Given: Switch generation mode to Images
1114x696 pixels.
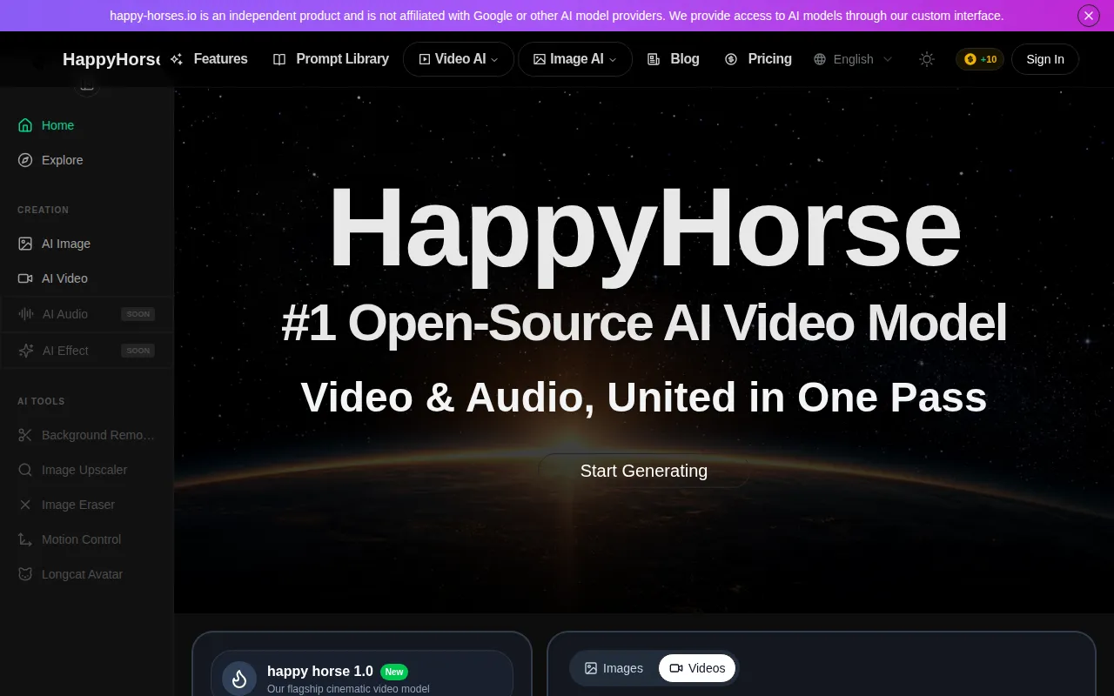Looking at the screenshot, I should tap(613, 667).
